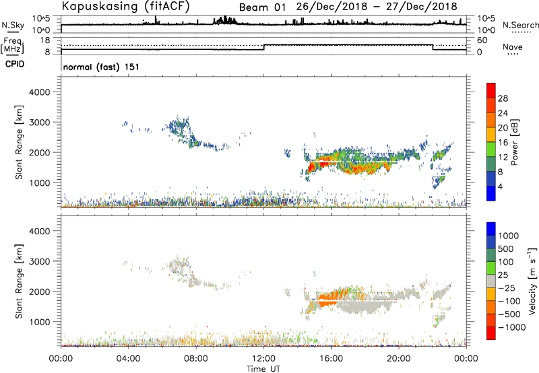The height and width of the screenshot is (373, 539).
Task: Click the '1000' range label on the power panel
Action: click(40, 182)
